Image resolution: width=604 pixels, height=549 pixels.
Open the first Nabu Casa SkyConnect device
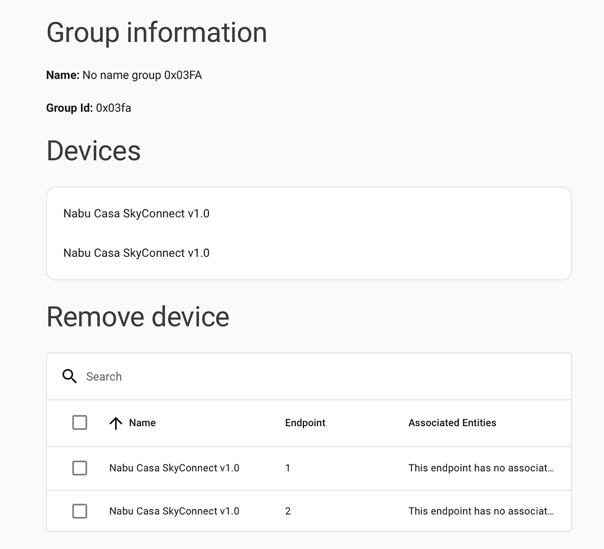pyautogui.click(x=136, y=214)
